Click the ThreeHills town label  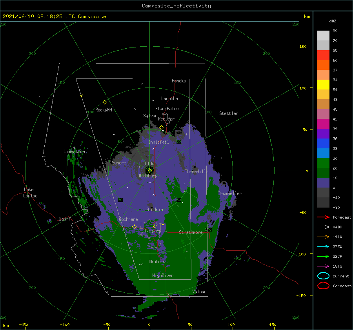[197, 171]
